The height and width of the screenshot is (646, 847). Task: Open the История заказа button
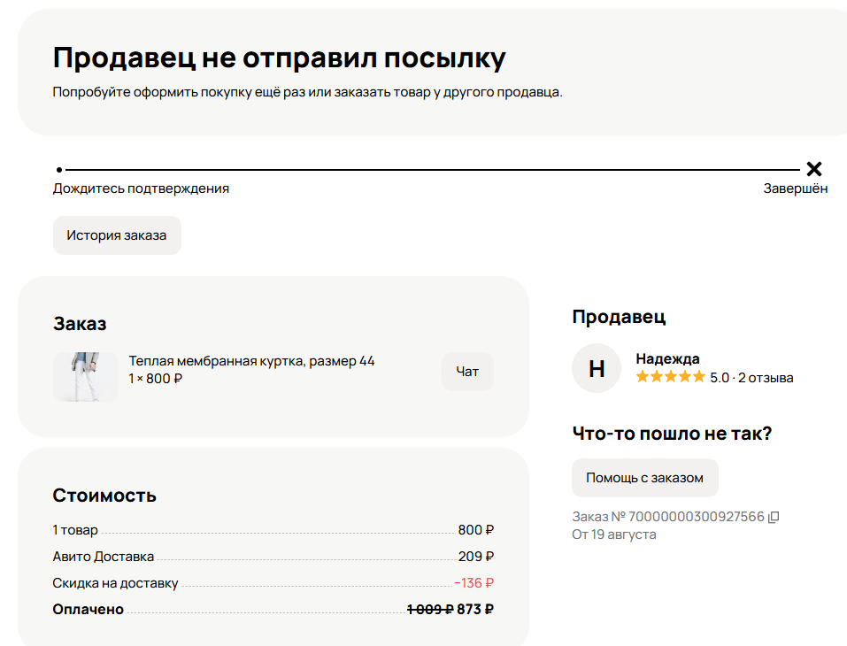[117, 235]
